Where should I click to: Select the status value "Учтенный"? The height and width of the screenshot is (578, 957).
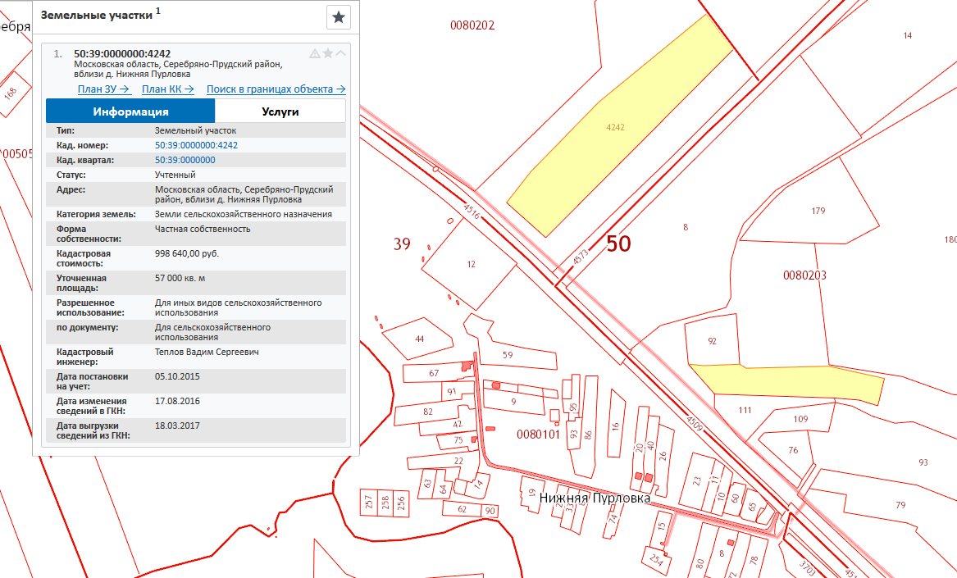pos(175,175)
